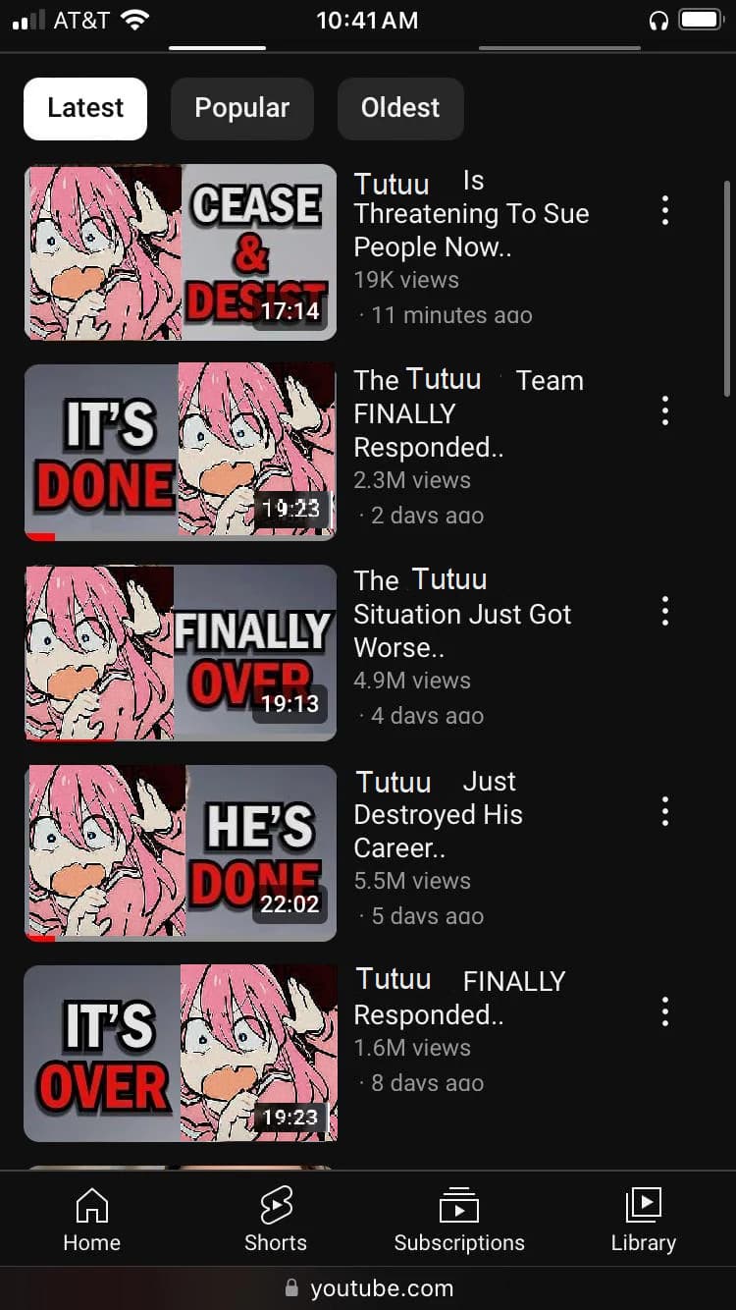This screenshot has height=1310, width=736.
Task: Play the 'FINALLY OVER' thumbnail video
Action: [x=181, y=653]
